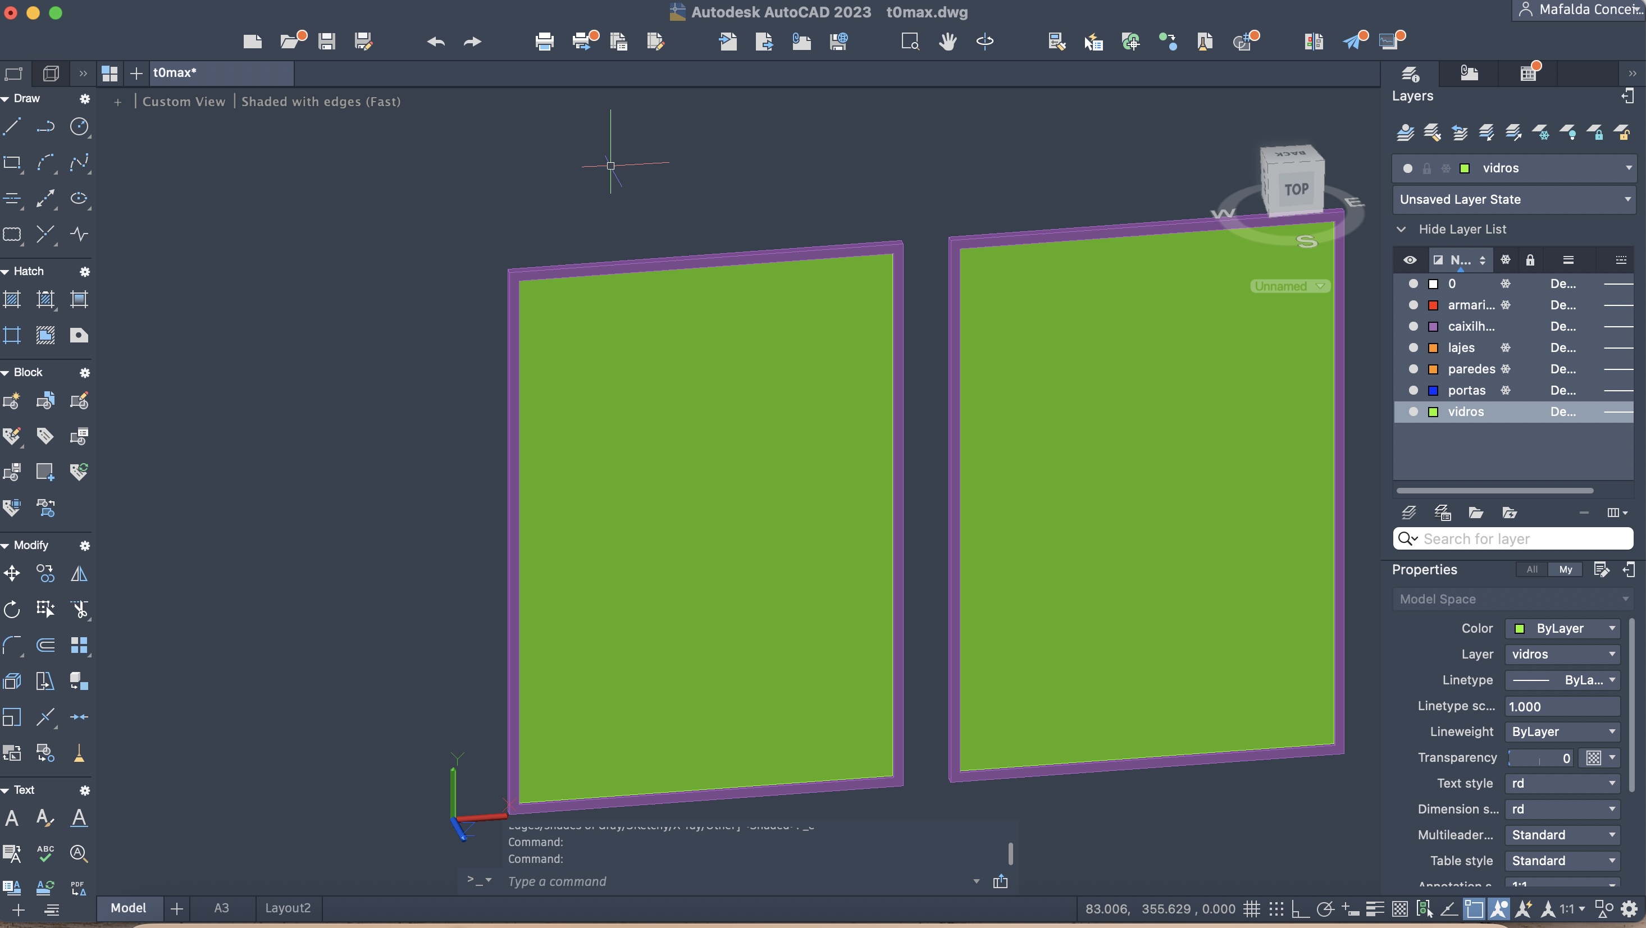Open the Lineweight ByLayer dropdown
The height and width of the screenshot is (928, 1646).
tap(1562, 732)
